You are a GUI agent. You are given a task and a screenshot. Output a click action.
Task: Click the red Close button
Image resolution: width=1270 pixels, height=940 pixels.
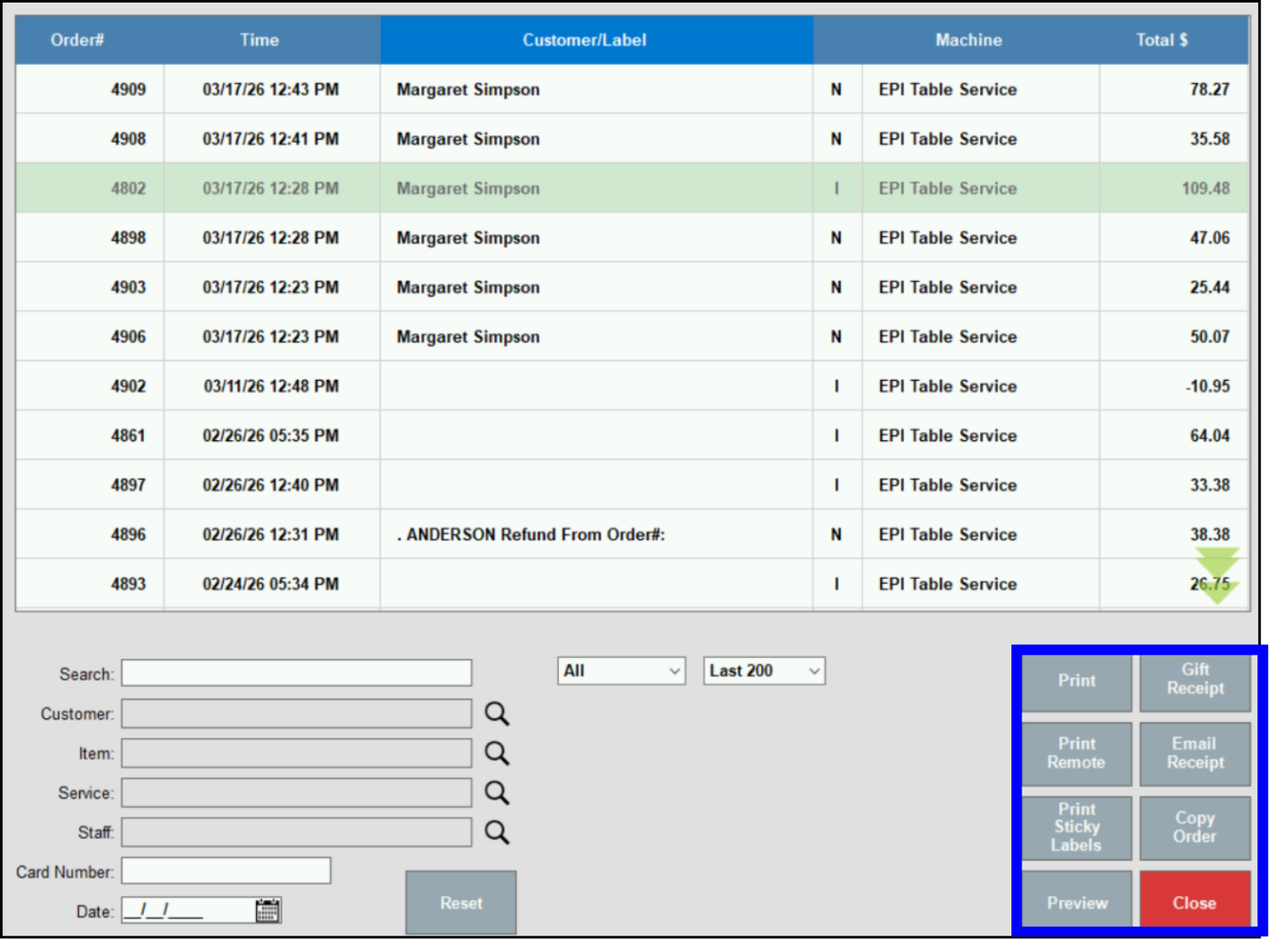click(x=1194, y=902)
